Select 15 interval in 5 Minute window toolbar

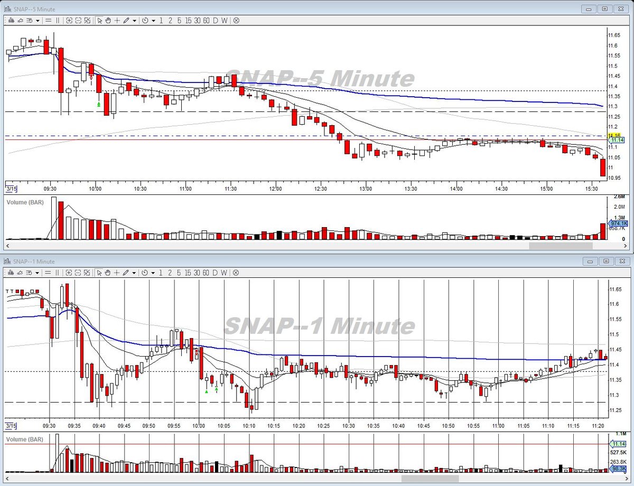[x=188, y=21]
